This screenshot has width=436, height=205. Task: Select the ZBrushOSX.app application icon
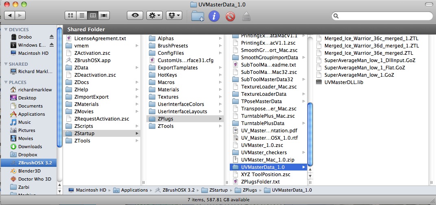(69, 60)
